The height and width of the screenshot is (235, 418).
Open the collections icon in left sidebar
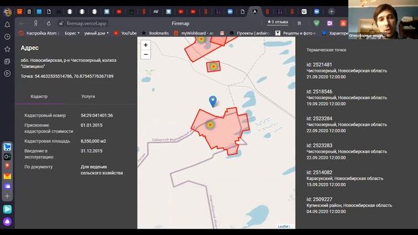pos(7,61)
